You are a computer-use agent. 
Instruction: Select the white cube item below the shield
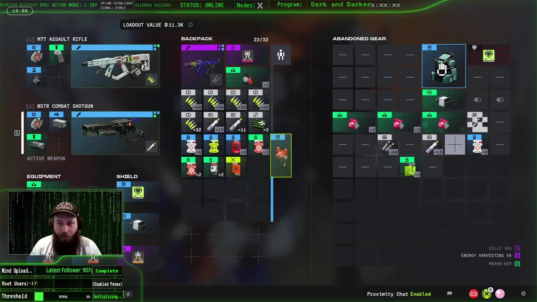pyautogui.click(x=138, y=224)
